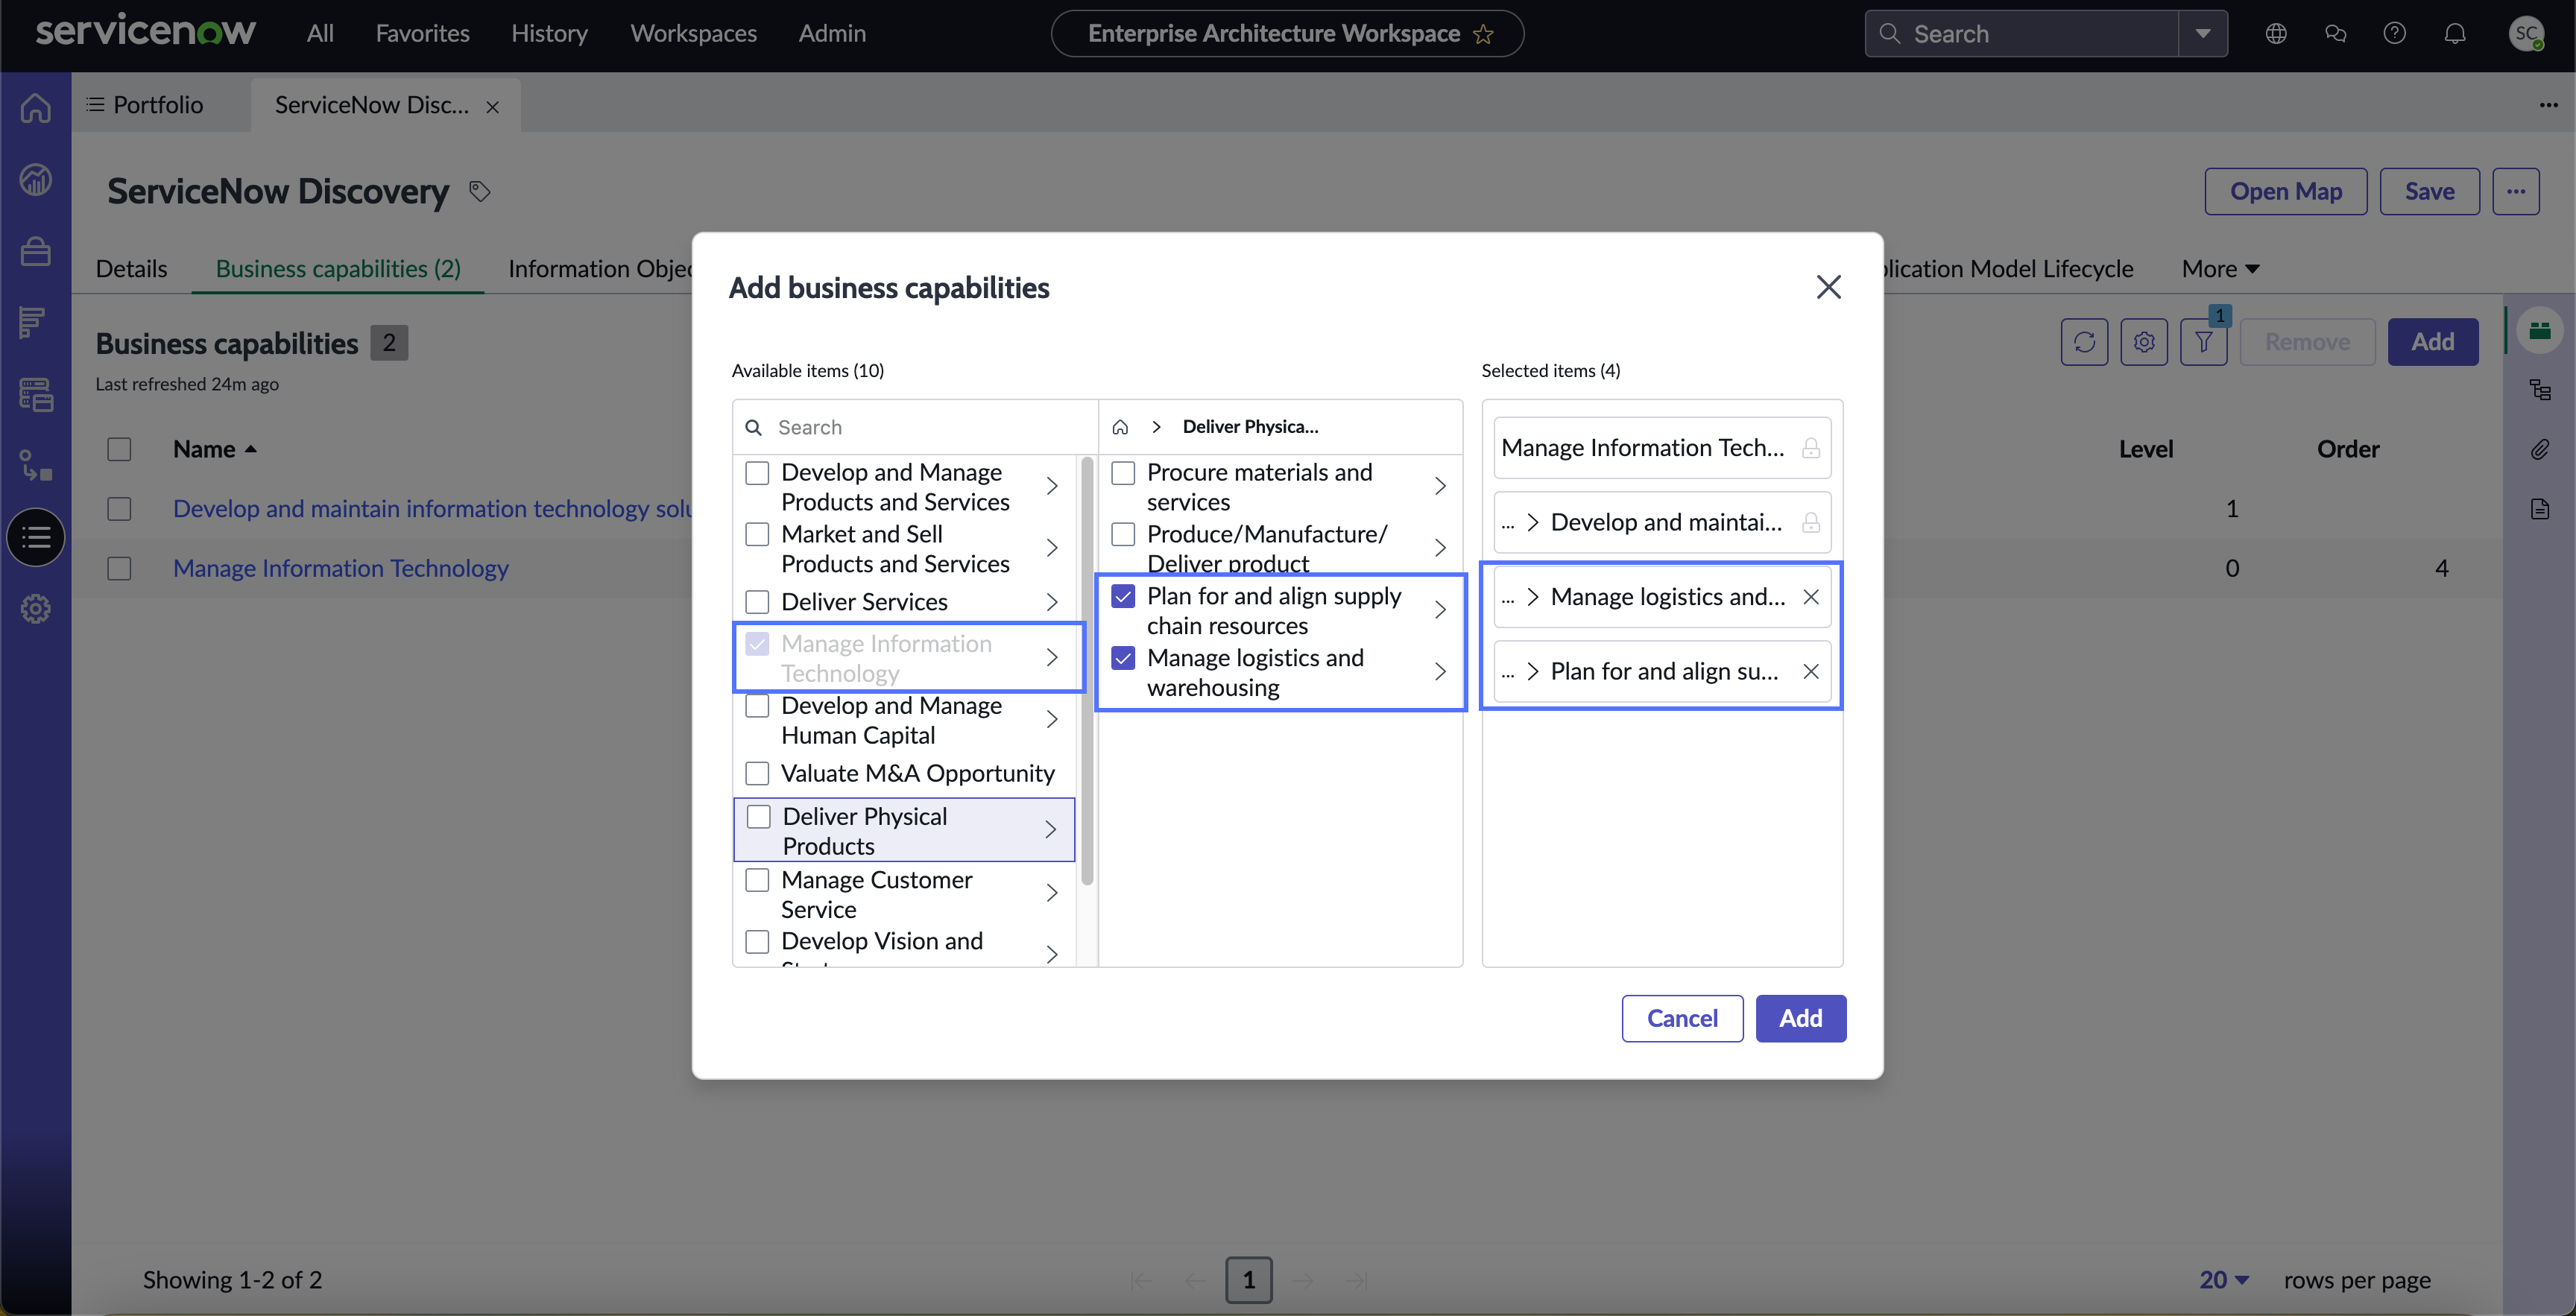2576x1316 pixels.
Task: Click Add button in the dialog
Action: pos(1801,1018)
